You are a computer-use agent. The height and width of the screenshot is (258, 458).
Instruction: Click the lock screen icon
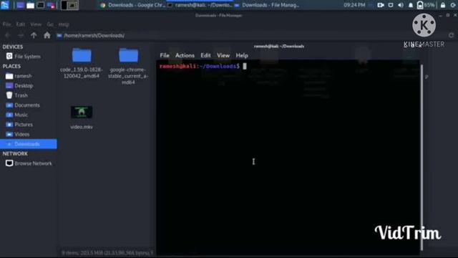point(443,5)
